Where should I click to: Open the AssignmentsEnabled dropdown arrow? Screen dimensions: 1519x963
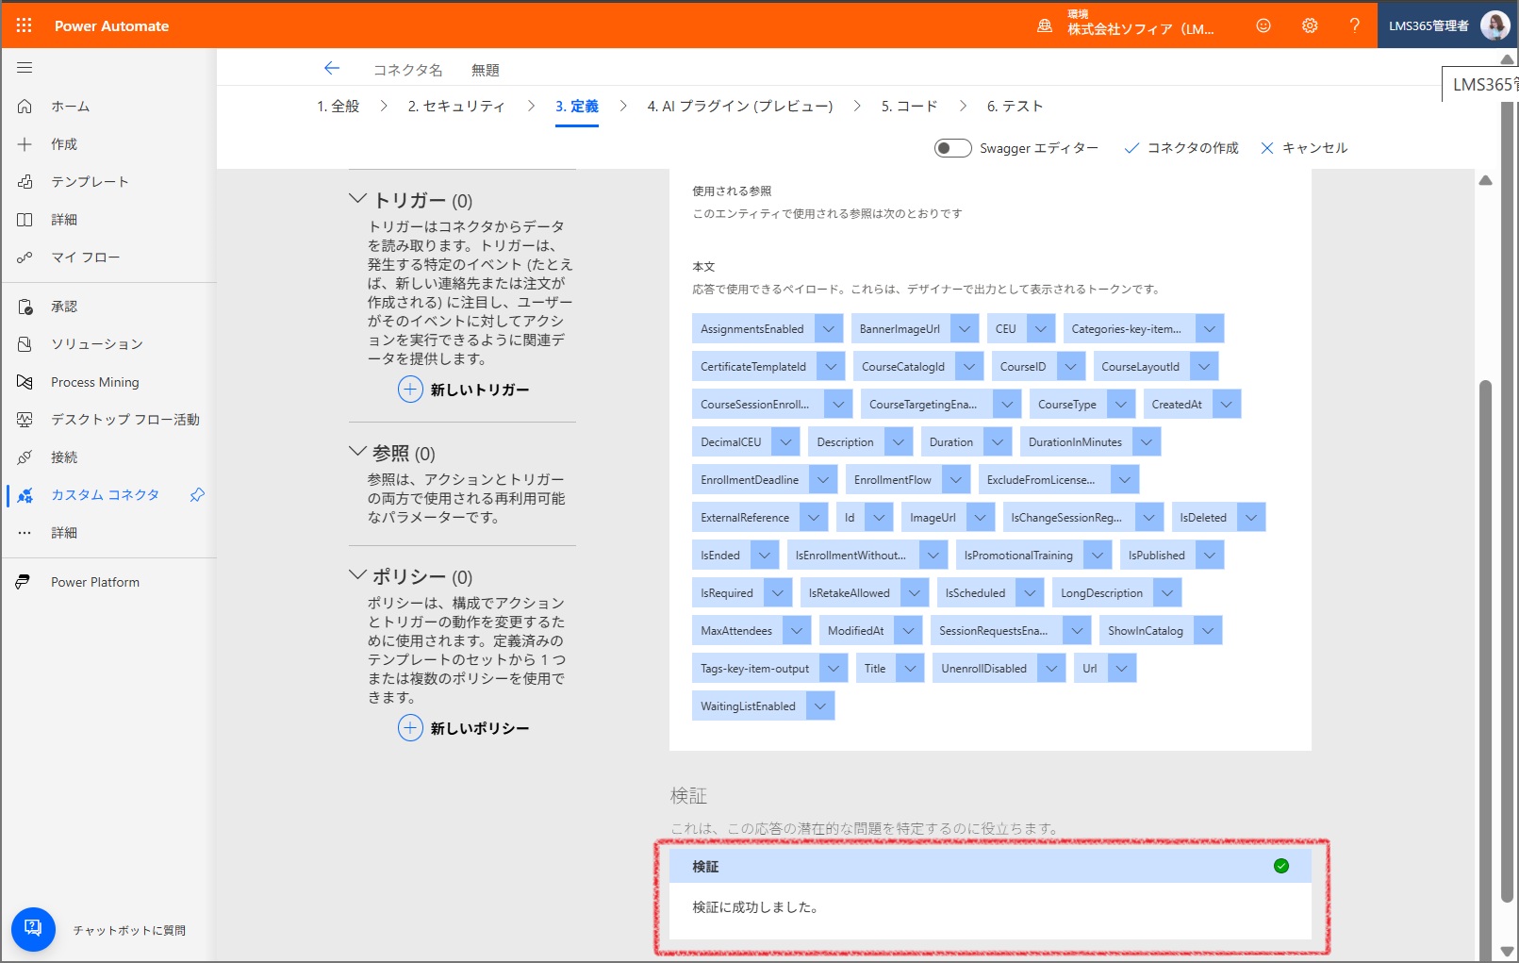[829, 329]
